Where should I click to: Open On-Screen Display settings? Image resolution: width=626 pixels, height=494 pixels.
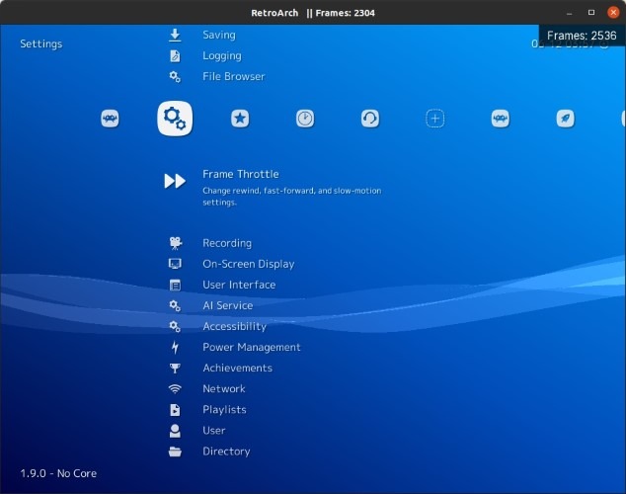tap(248, 264)
